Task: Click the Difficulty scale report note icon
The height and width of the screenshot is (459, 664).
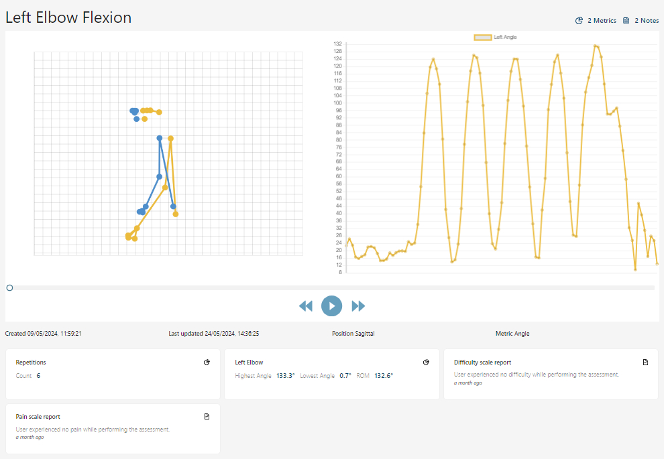Action: 645,362
